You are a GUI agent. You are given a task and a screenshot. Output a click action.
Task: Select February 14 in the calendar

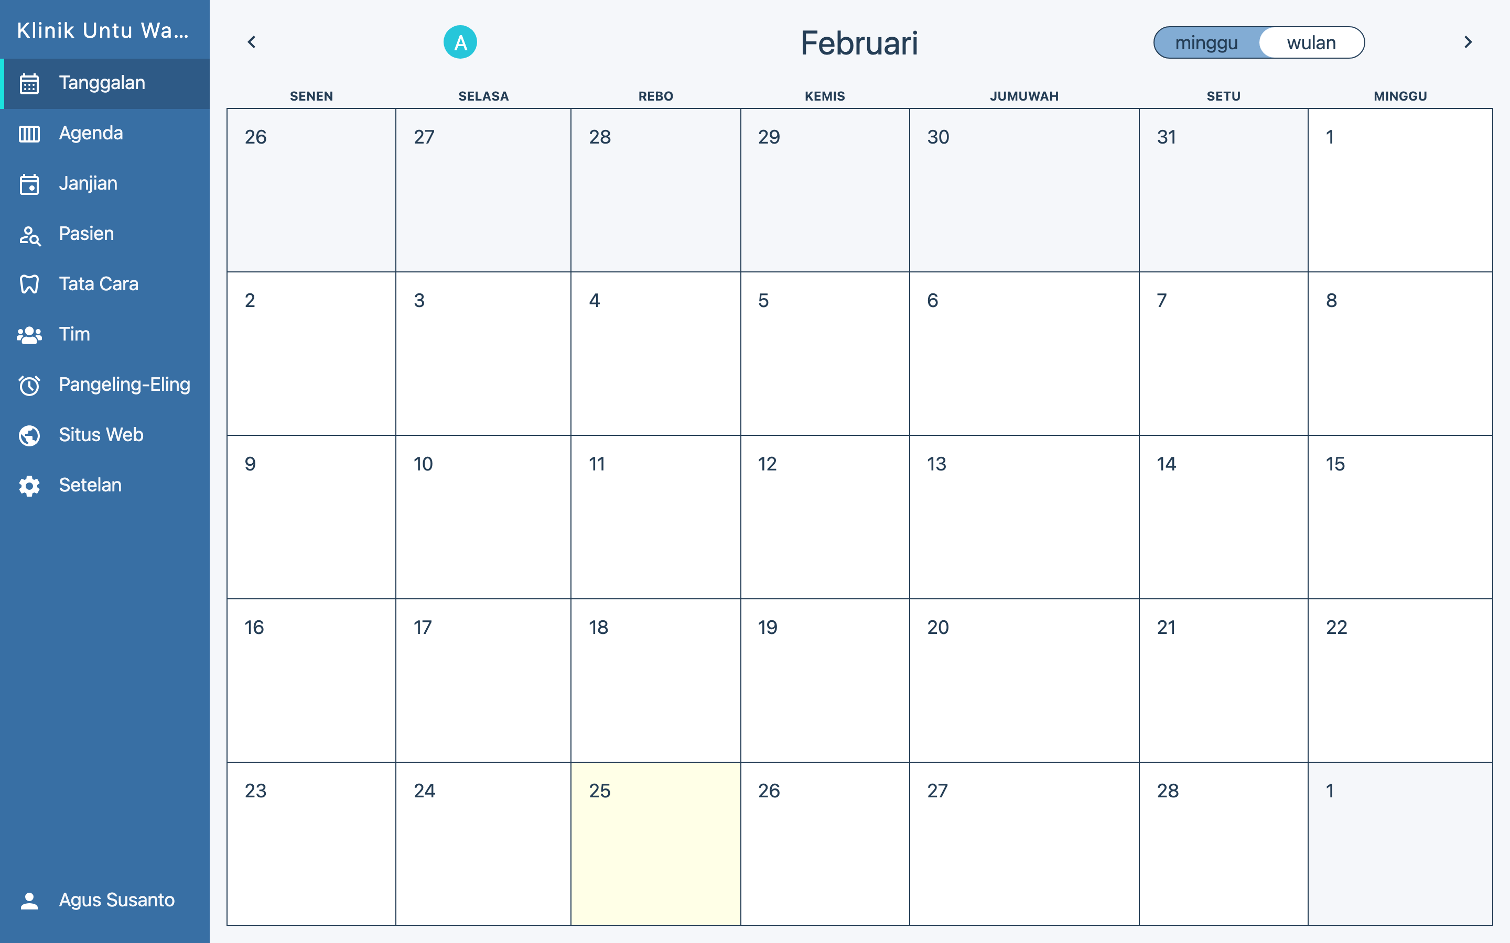point(1223,517)
